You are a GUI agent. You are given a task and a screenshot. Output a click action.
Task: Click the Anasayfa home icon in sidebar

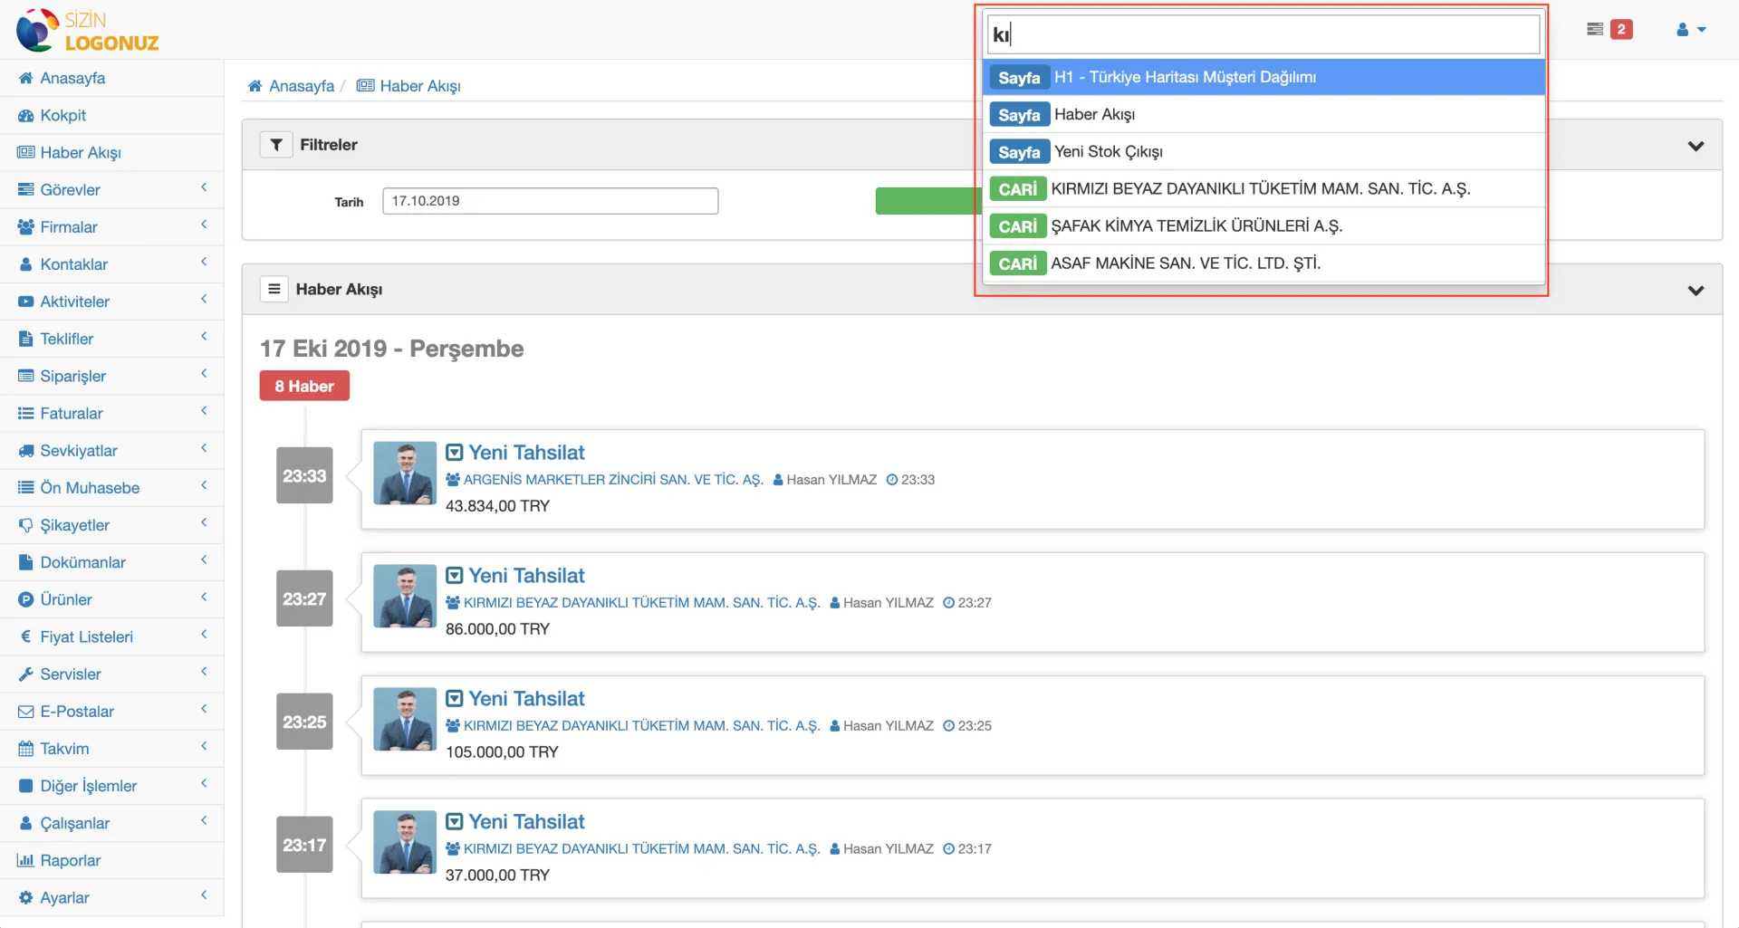[25, 78]
